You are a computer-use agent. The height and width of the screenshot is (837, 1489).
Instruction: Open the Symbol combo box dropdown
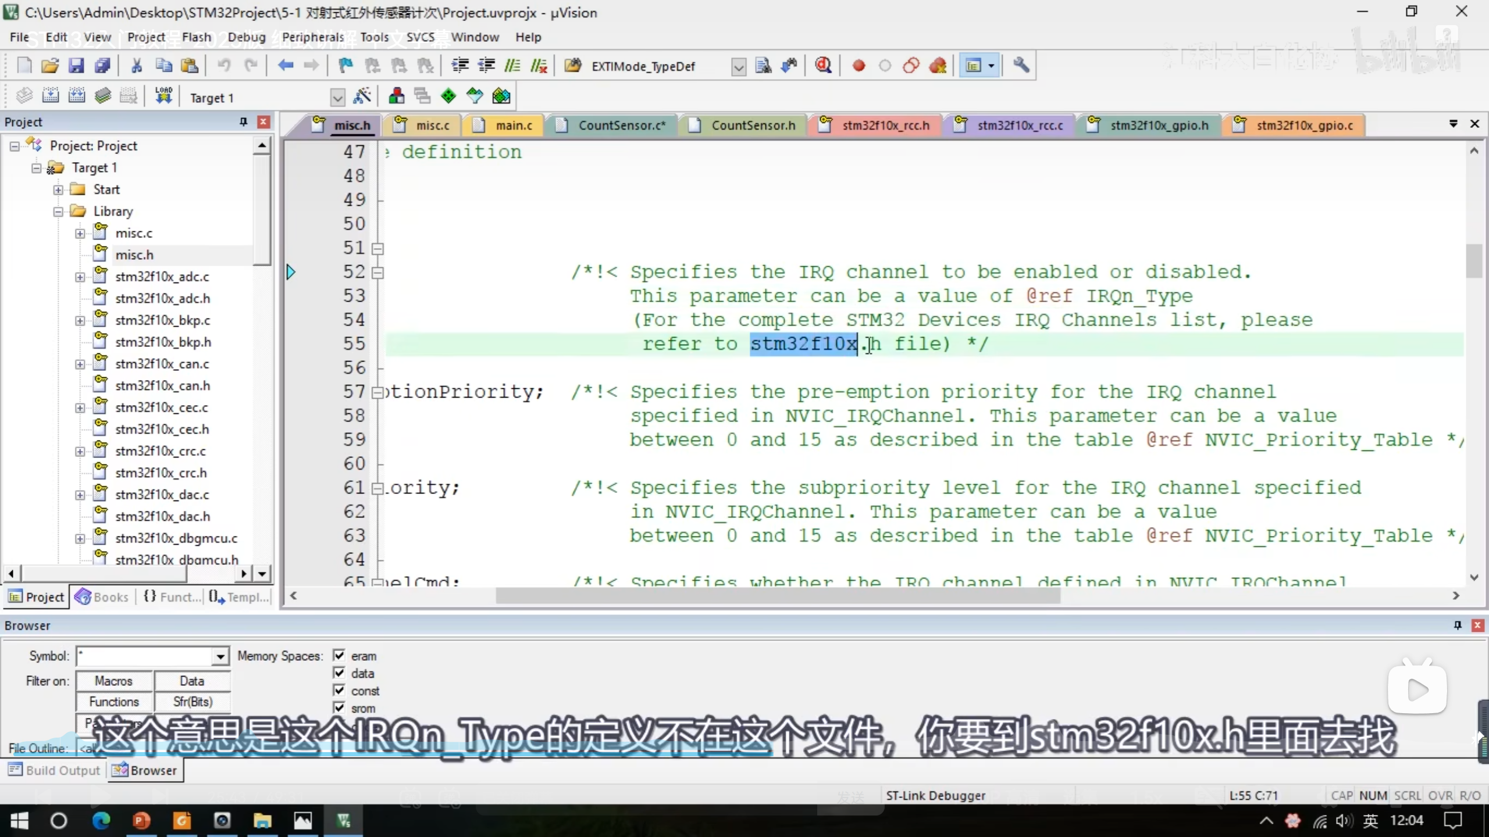pyautogui.click(x=220, y=656)
